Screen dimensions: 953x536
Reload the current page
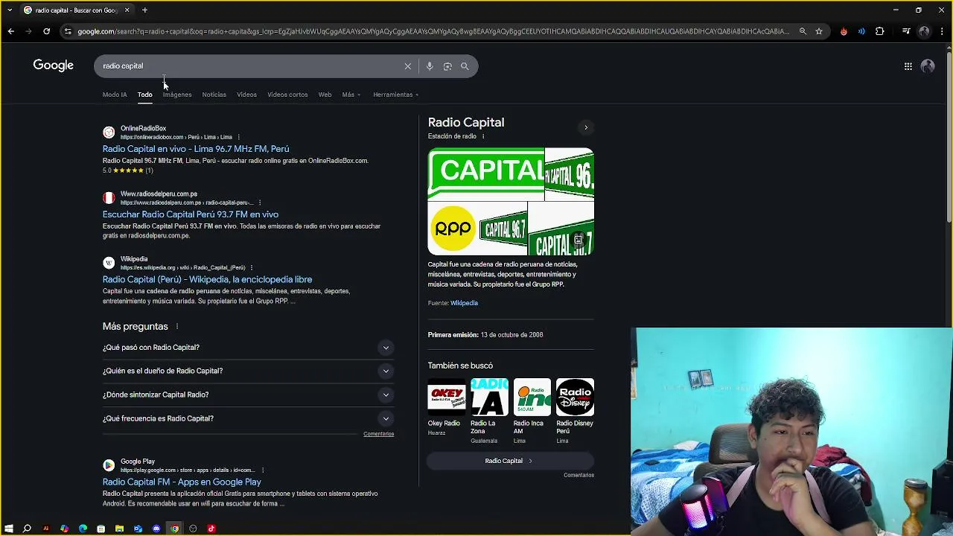click(x=46, y=31)
